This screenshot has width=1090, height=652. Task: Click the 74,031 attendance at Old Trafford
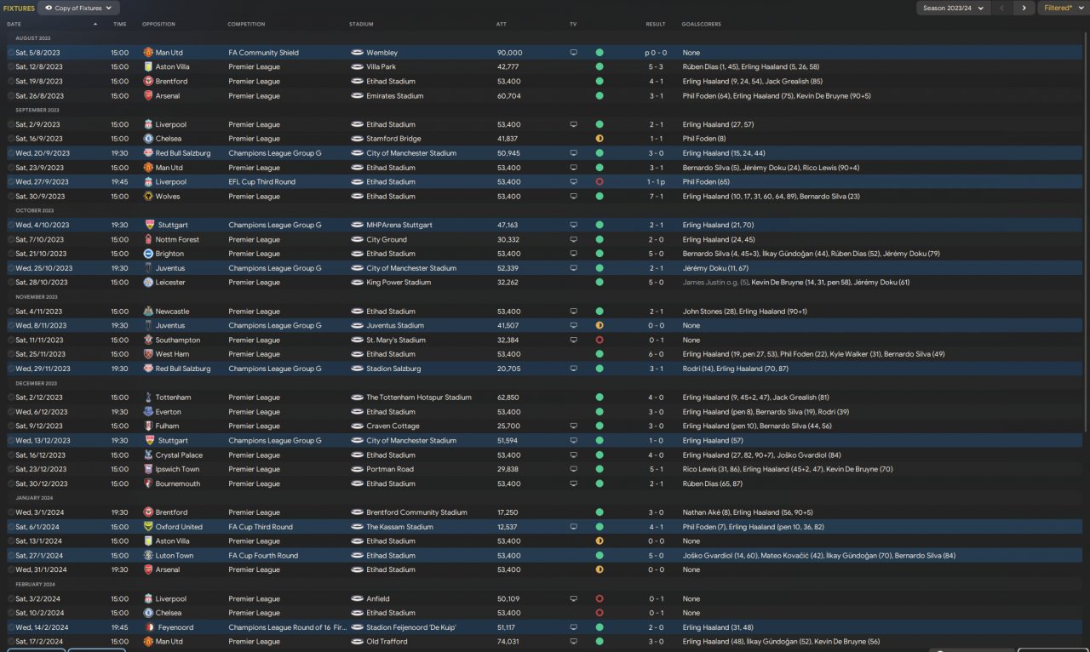(508, 642)
